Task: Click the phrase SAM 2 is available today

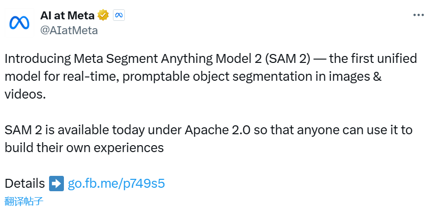Action: pos(74,130)
